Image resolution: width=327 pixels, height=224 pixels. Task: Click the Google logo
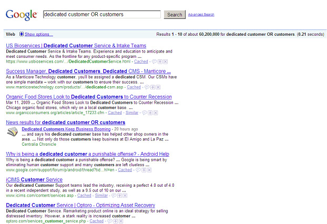(22, 15)
